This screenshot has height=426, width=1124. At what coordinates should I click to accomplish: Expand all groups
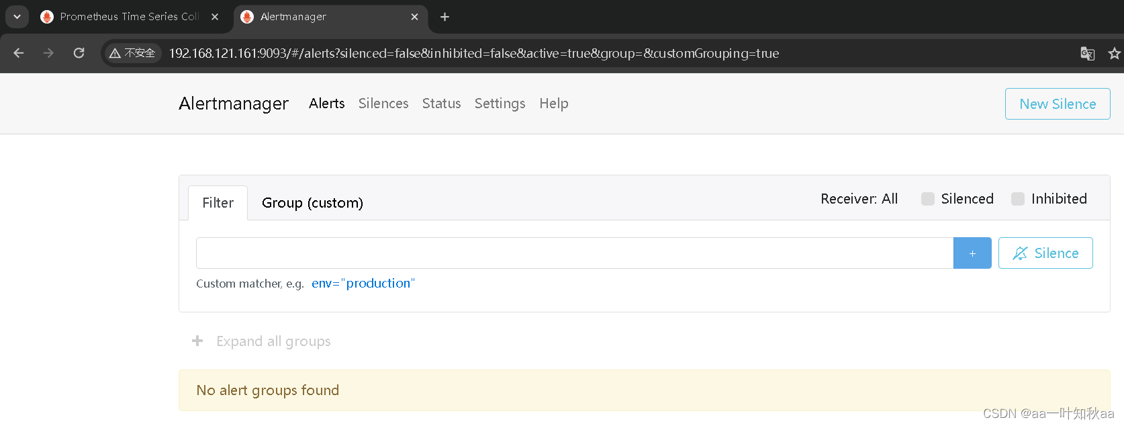[x=262, y=341]
